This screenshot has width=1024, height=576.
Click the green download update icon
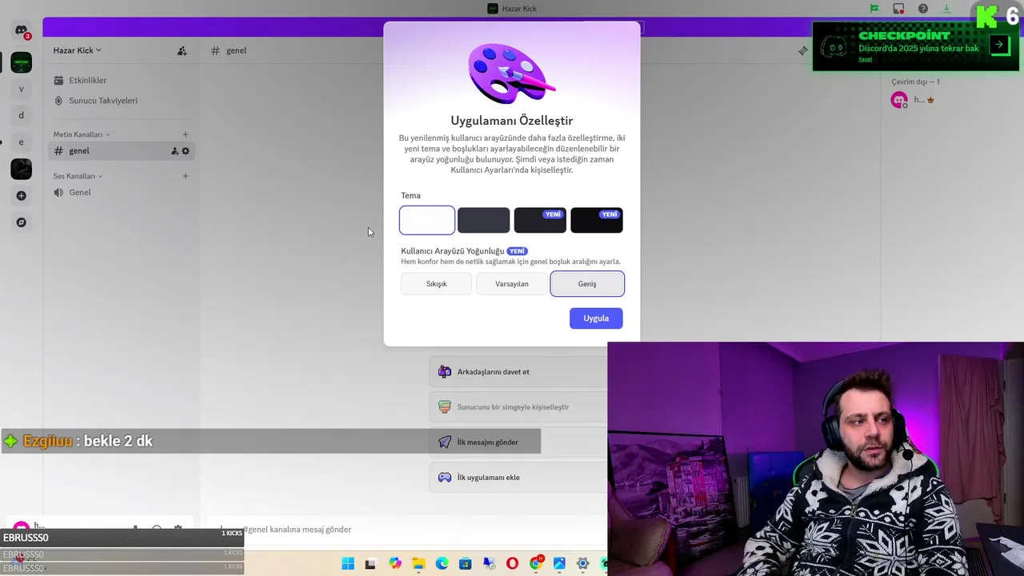point(947,9)
